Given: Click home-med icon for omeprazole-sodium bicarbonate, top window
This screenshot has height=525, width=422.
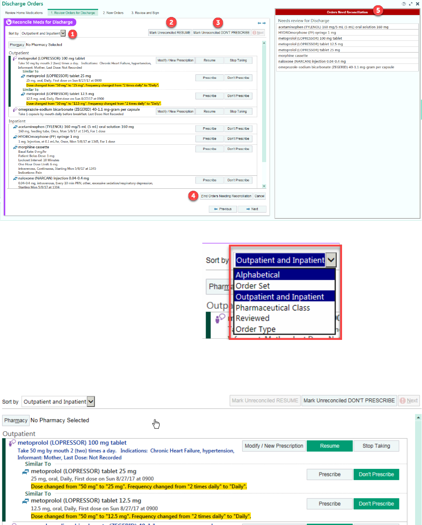Looking at the screenshot, I should (15, 110).
